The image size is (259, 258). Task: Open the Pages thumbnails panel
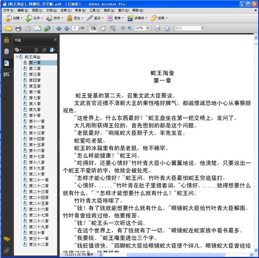pyautogui.click(x=6, y=51)
